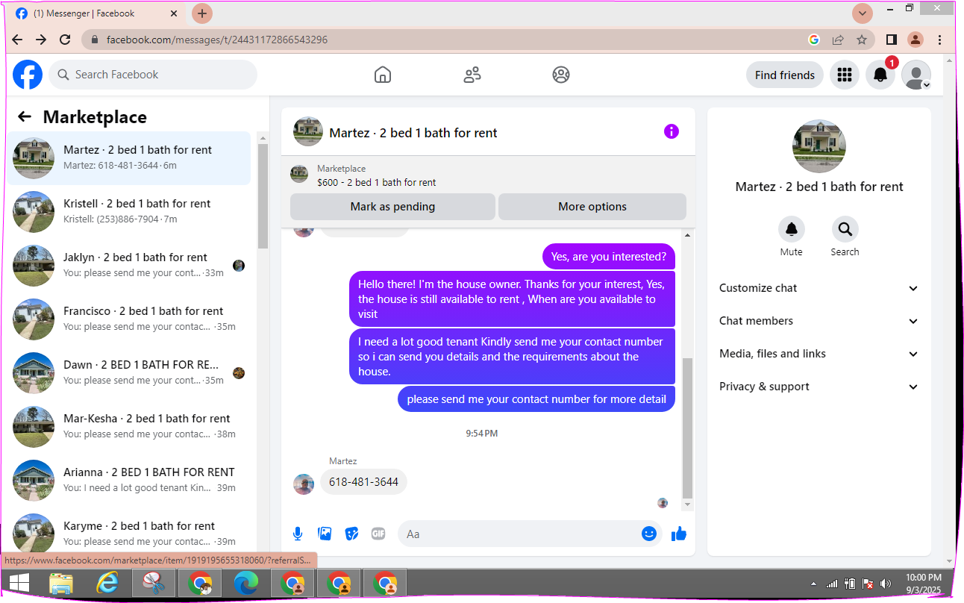Reload the Facebook Messenger page
Image resolution: width=964 pixels, height=603 pixels.
pos(65,40)
